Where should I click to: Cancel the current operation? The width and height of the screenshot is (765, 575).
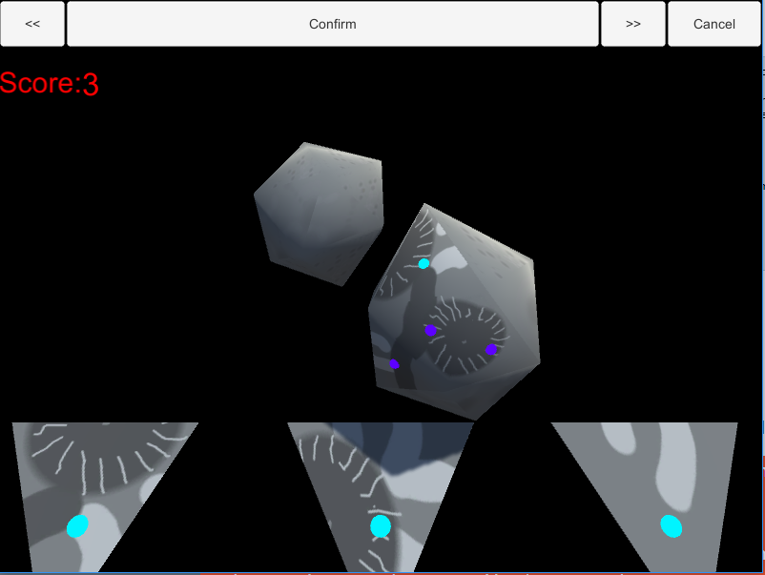point(713,24)
